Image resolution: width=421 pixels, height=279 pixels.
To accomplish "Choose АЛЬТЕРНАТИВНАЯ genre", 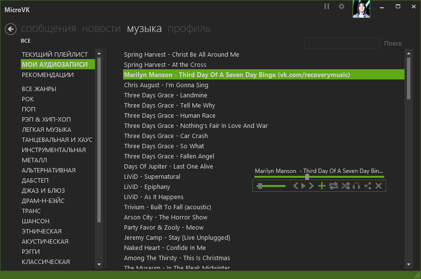I will (x=48, y=170).
